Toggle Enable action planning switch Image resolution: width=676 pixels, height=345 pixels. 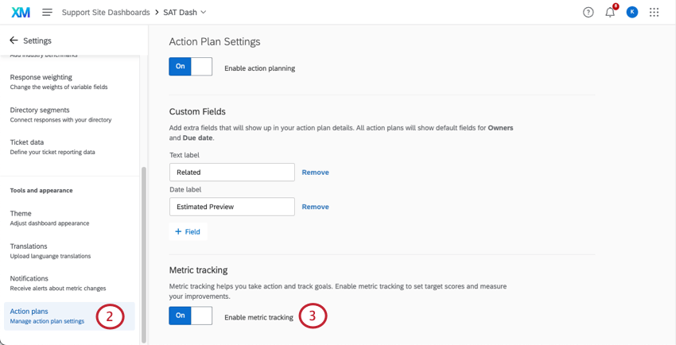[191, 67]
